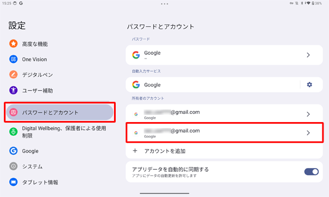329x197 pixels.
Task: Tap plus icon beside アカウントを追加
Action: pos(135,150)
